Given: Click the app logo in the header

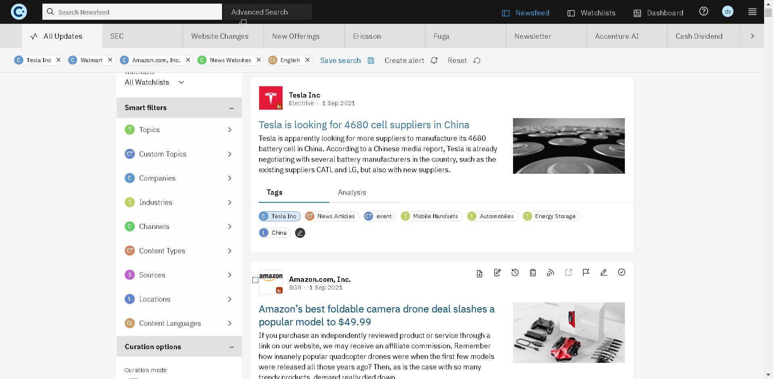Looking at the screenshot, I should (x=19, y=12).
